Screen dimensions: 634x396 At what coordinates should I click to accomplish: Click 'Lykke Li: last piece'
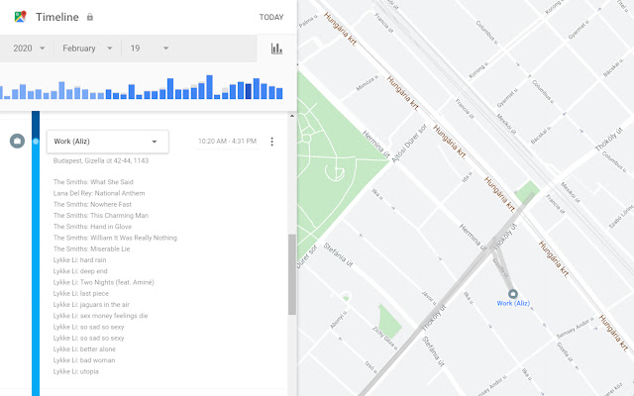tap(81, 293)
